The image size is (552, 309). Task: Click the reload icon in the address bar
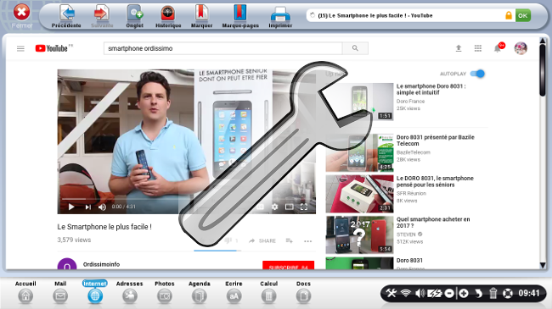(x=313, y=15)
